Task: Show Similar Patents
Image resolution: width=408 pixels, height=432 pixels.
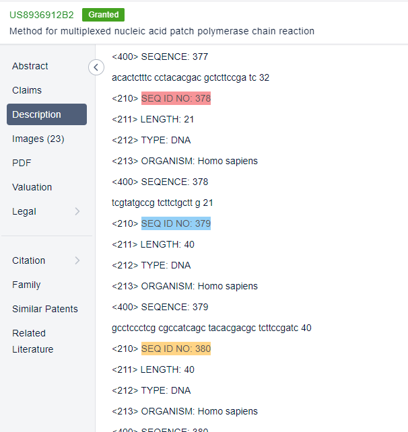Action: click(45, 309)
